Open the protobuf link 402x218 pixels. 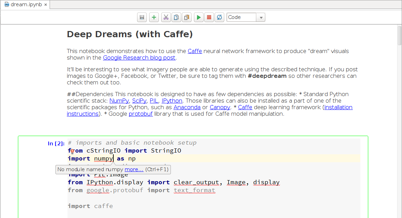141,114
